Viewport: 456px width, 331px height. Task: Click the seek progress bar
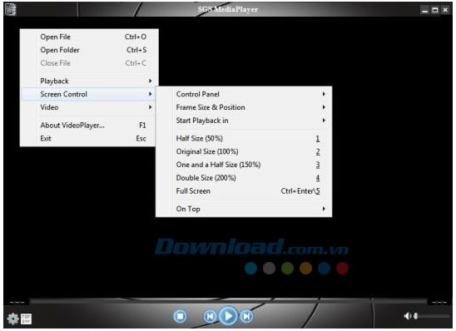click(x=228, y=302)
